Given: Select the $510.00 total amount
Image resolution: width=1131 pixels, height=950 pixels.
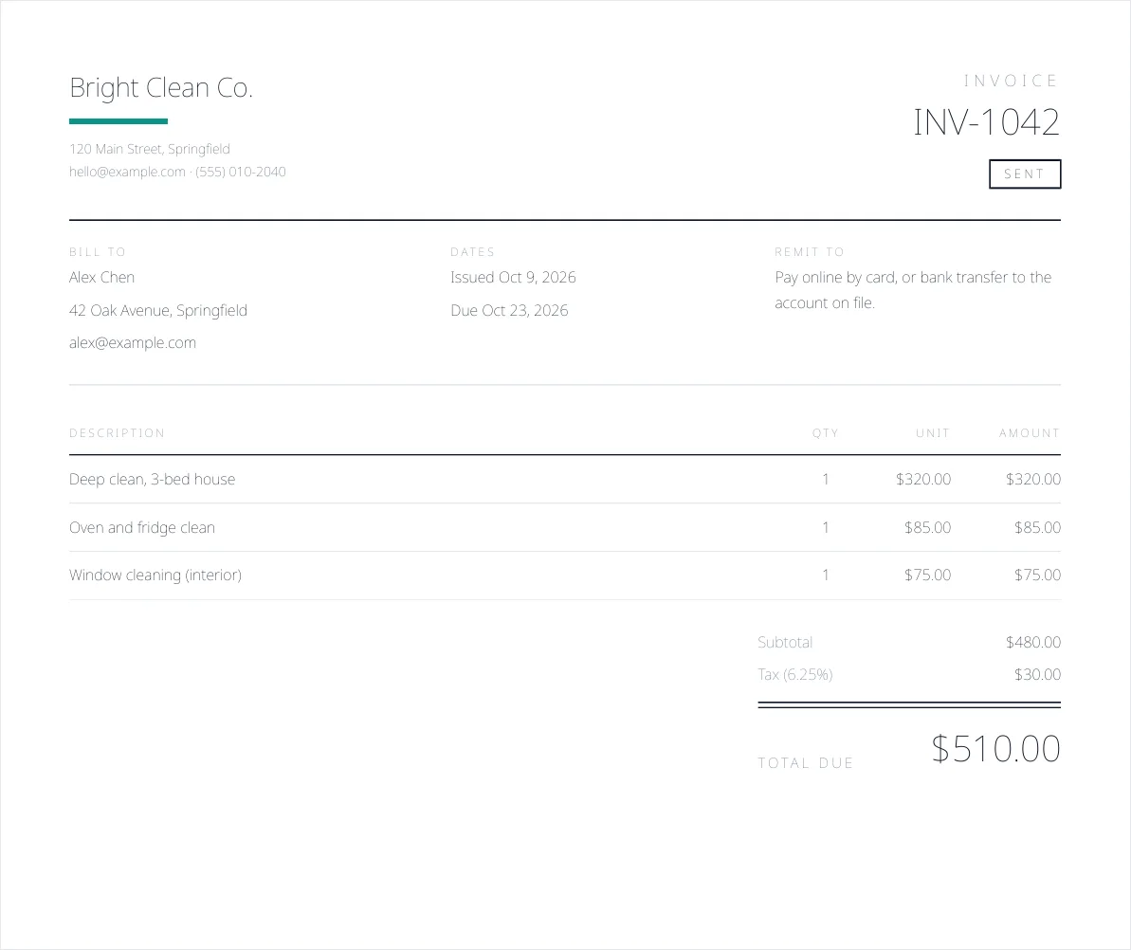Looking at the screenshot, I should tap(995, 749).
